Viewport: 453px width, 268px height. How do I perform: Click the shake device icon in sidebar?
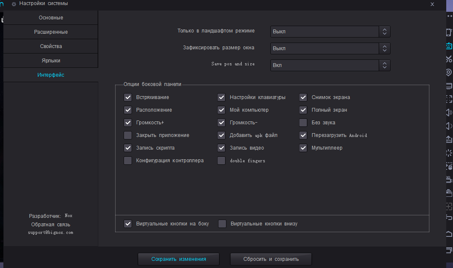coord(449,32)
